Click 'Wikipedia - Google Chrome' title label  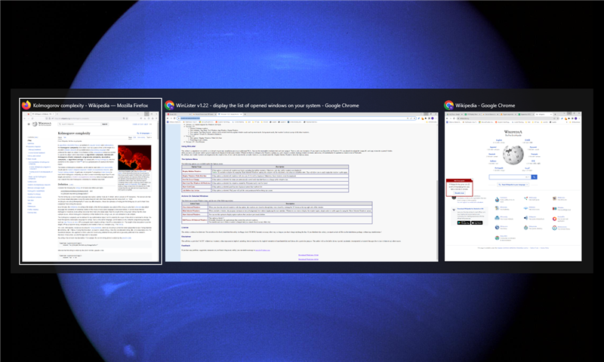coord(487,106)
